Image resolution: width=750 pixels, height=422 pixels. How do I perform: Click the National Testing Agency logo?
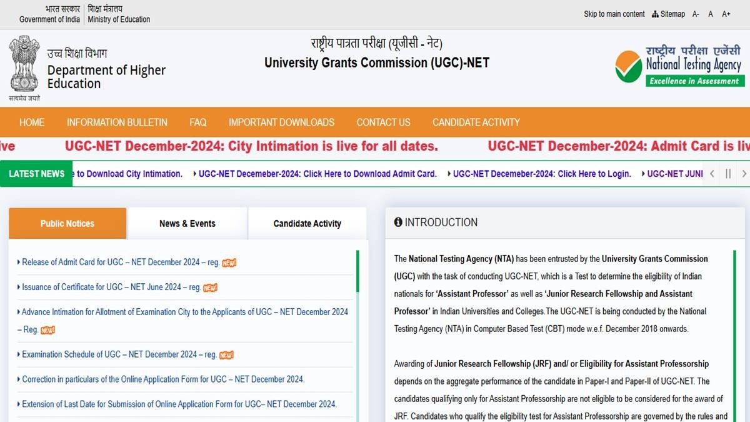coord(677,66)
